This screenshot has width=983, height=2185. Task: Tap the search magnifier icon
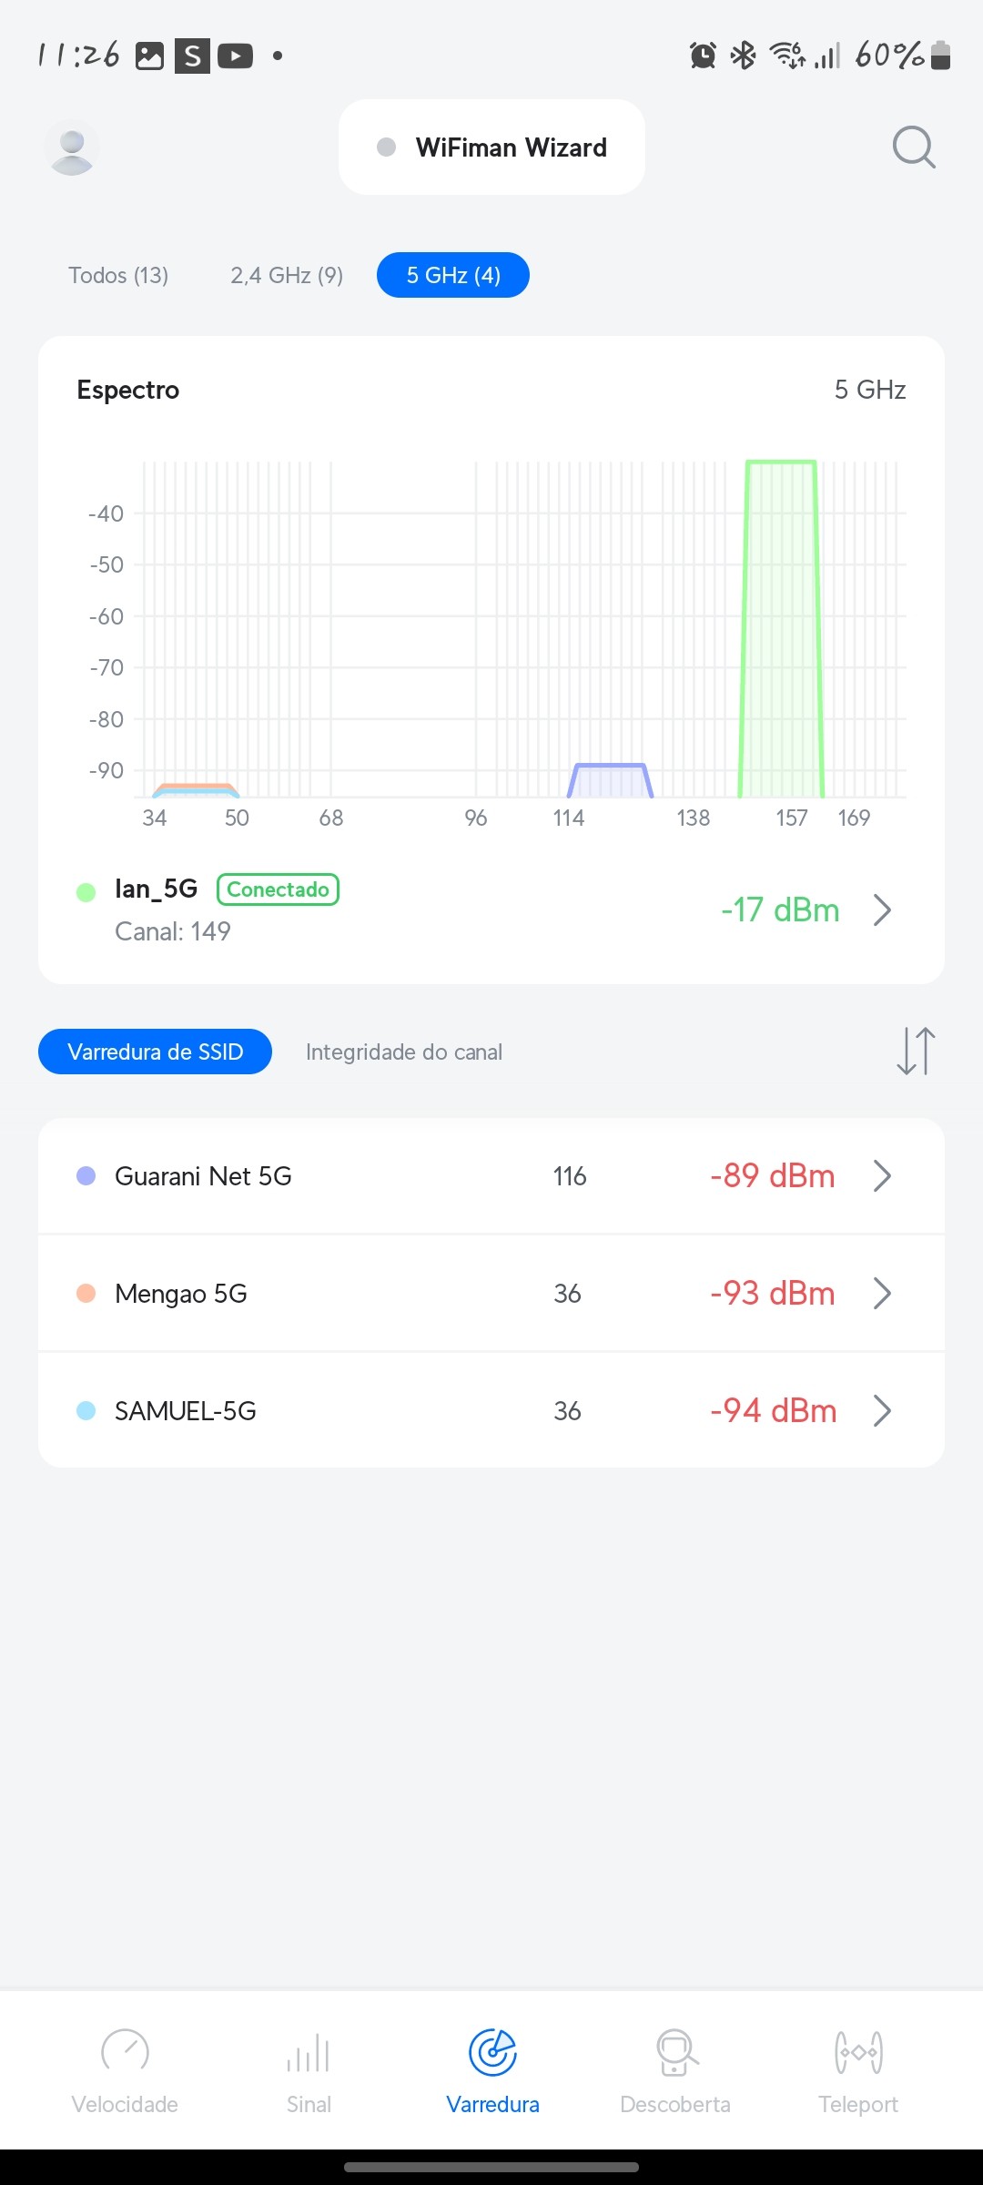[x=914, y=147]
